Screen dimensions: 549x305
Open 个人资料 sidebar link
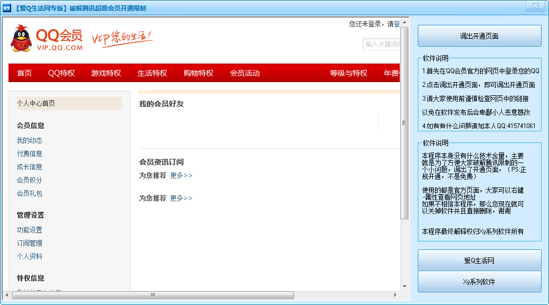[29, 256]
